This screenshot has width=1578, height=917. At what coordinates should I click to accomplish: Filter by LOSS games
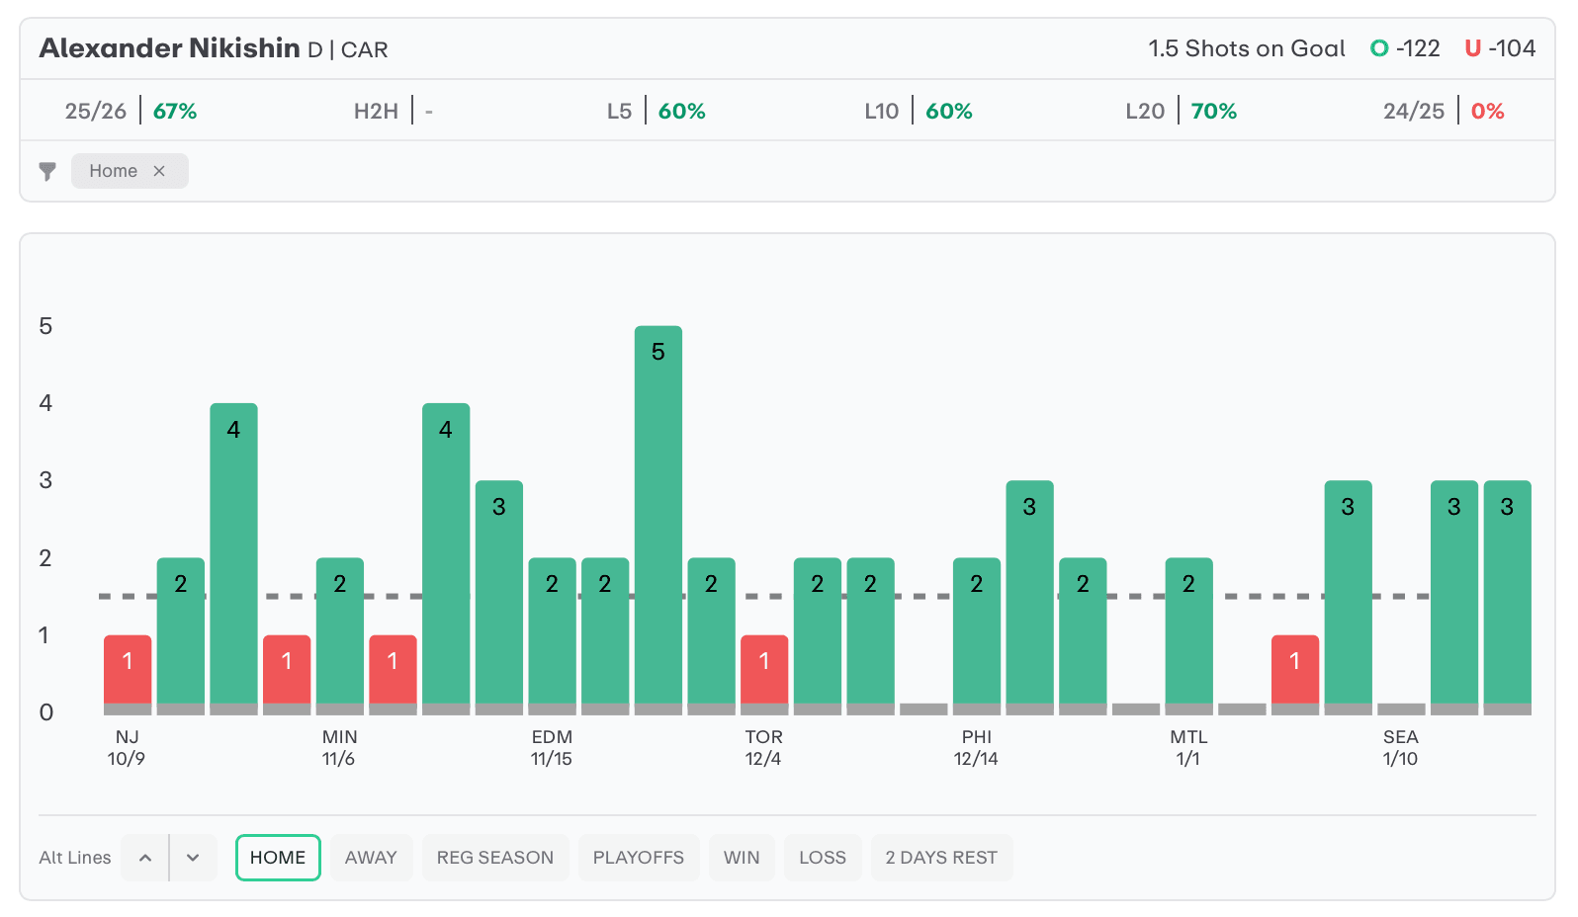click(x=823, y=858)
